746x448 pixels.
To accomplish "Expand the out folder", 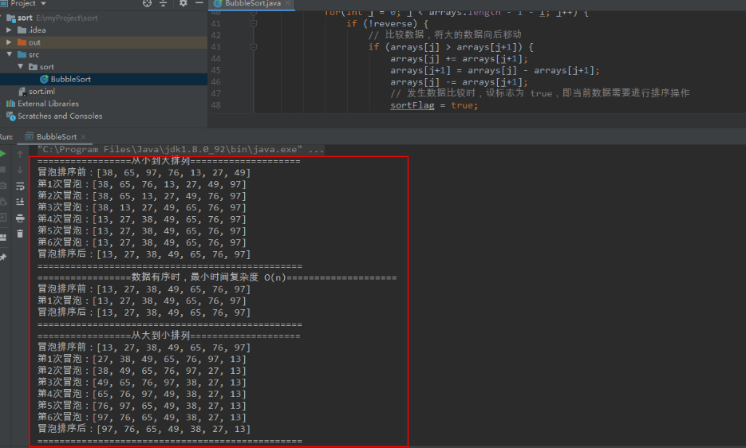I will pos(9,42).
